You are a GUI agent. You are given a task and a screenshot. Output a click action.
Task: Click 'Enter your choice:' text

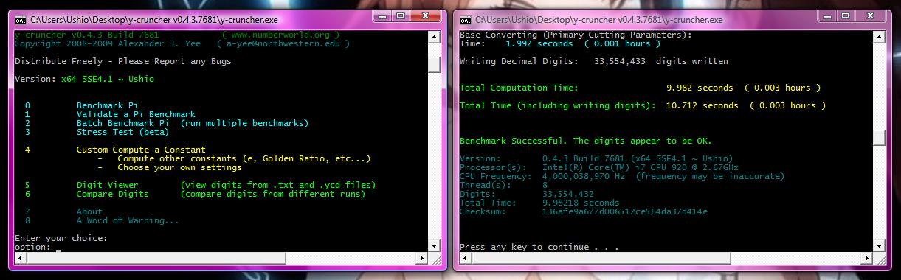click(x=61, y=238)
